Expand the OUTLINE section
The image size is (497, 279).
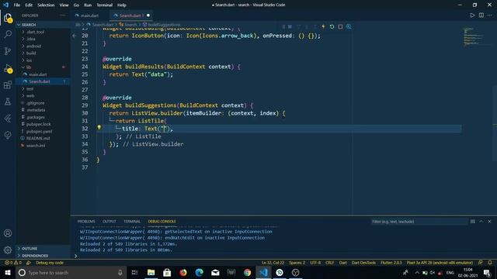tap(43, 249)
